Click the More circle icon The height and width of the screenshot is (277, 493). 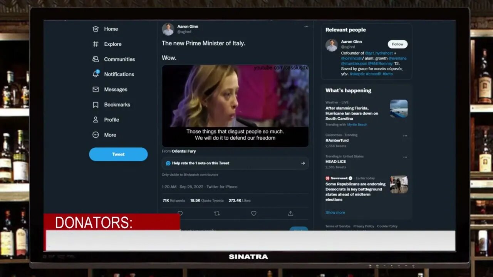[x=96, y=135]
